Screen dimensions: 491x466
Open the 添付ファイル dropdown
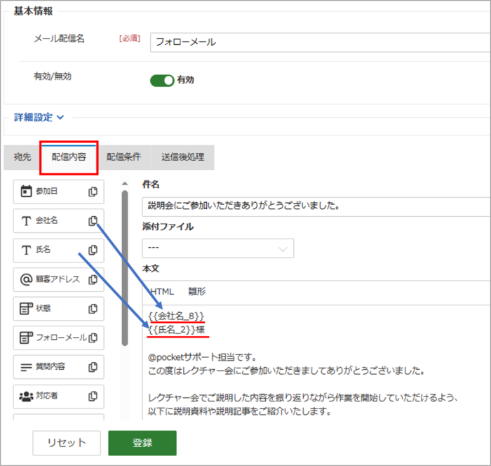click(218, 248)
